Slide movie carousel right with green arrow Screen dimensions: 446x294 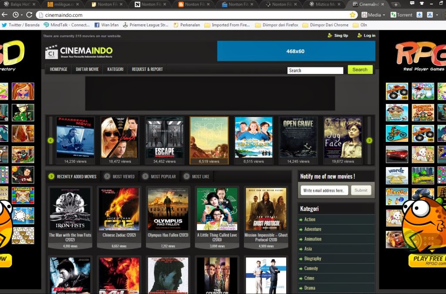tap(369, 140)
